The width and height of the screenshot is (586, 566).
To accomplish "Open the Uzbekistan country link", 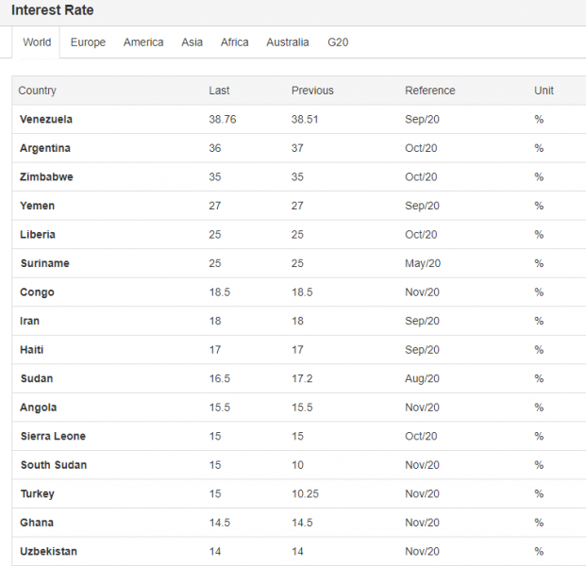I will pyautogui.click(x=48, y=551).
